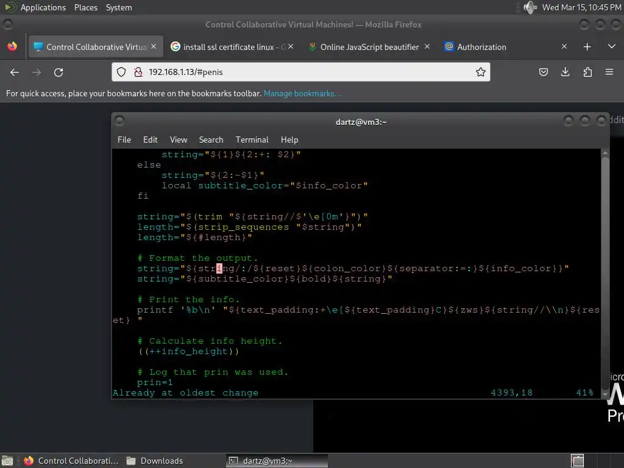Screen dimensions: 624x468
Task: Click the terminal title dartz@vm3:~
Action: tap(361, 122)
